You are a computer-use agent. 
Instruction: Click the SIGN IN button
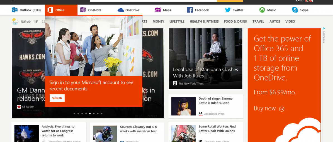click(x=57, y=98)
